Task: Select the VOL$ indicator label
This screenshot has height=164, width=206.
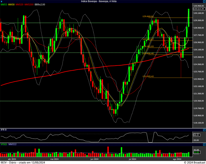Action: coord(3,144)
